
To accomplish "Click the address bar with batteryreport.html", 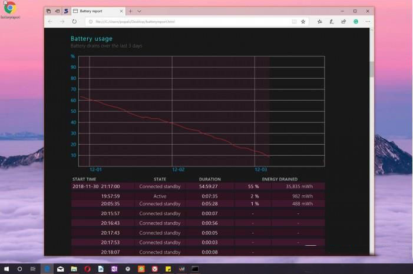I will 177,21.
